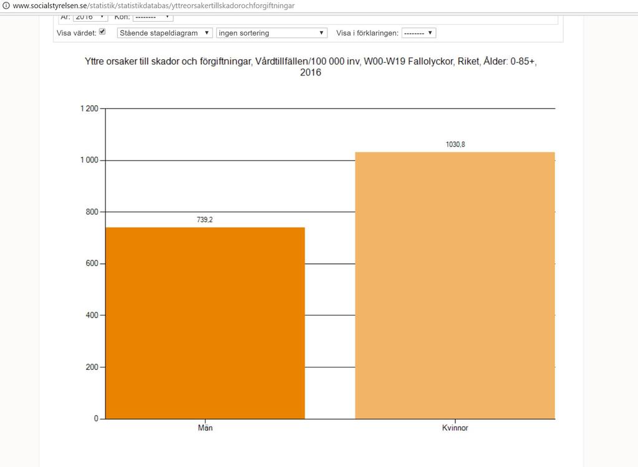Image resolution: width=638 pixels, height=467 pixels.
Task: Click the 739,2 value label
Action: 205,220
